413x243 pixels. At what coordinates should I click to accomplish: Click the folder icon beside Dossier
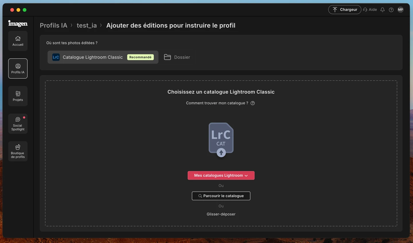click(x=167, y=57)
